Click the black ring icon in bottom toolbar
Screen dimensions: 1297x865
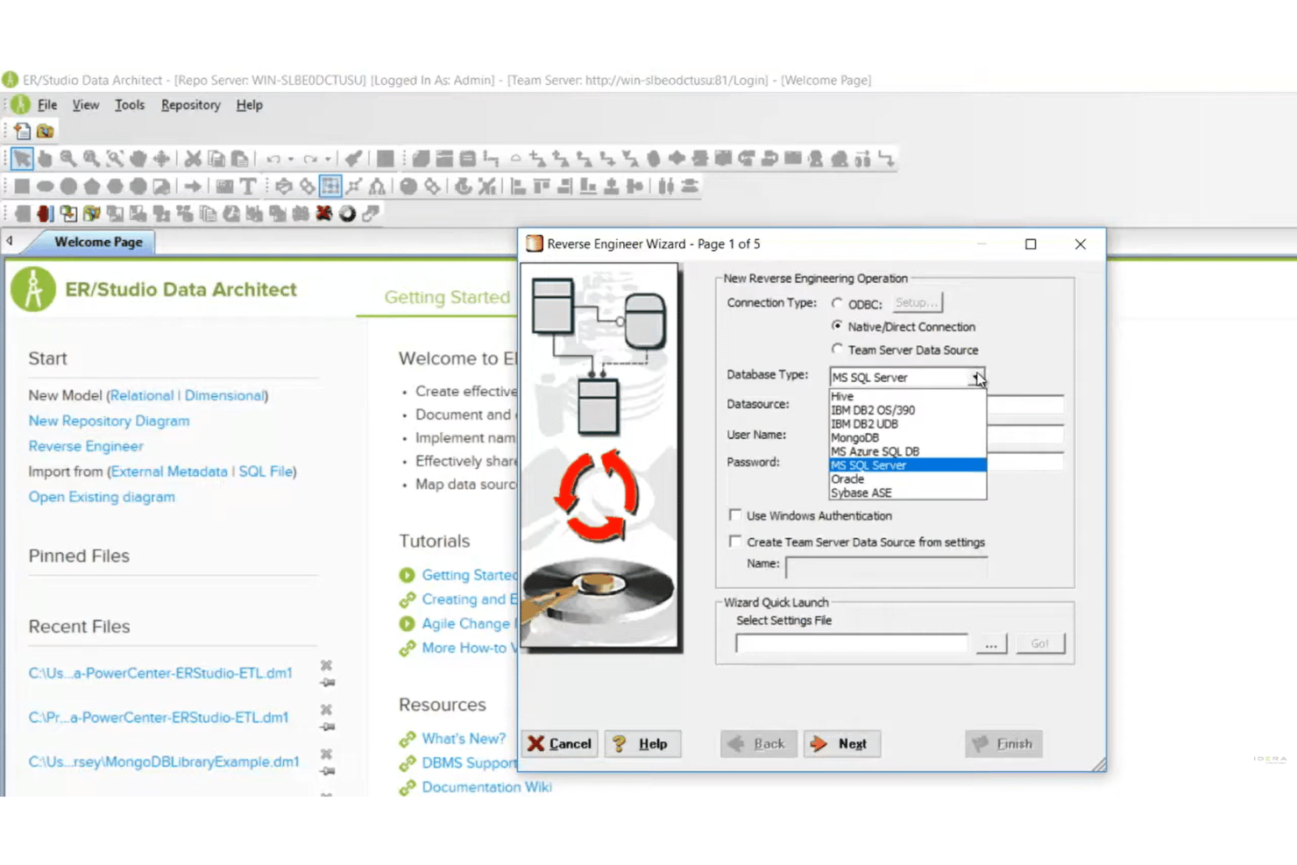click(347, 213)
